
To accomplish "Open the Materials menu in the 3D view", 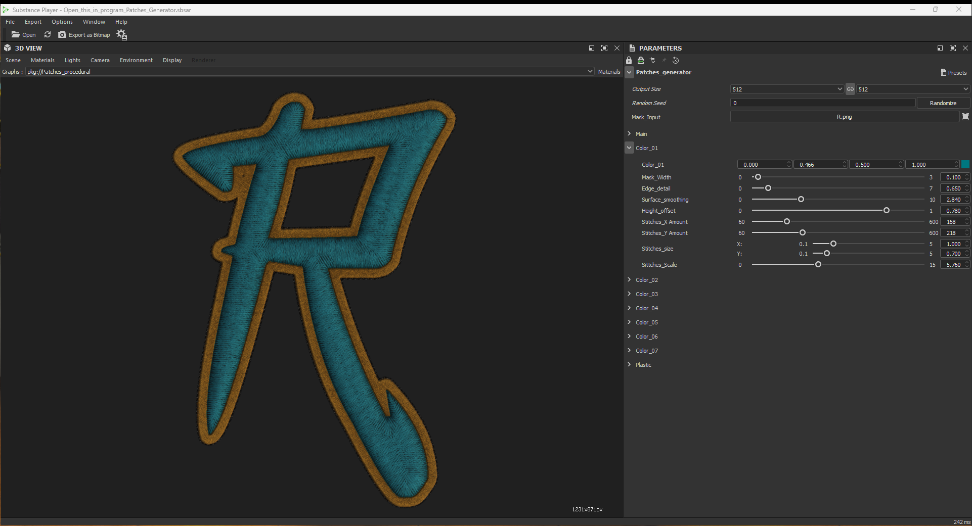I will pyautogui.click(x=42, y=60).
